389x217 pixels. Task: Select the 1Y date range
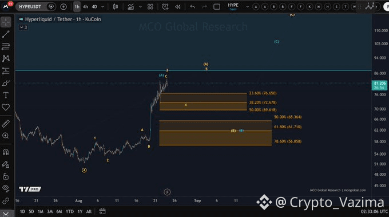[x=80, y=211]
